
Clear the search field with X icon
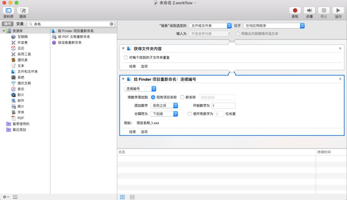tap(111, 24)
